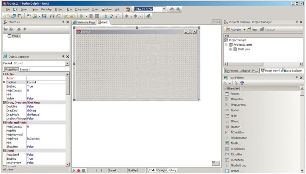Select TLabel in the Tool Palette
306x174 pixels.
[234, 110]
